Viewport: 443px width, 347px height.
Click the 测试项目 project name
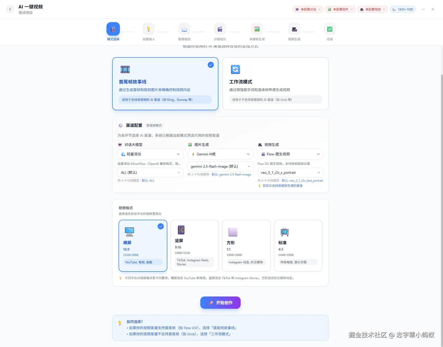pos(26,13)
